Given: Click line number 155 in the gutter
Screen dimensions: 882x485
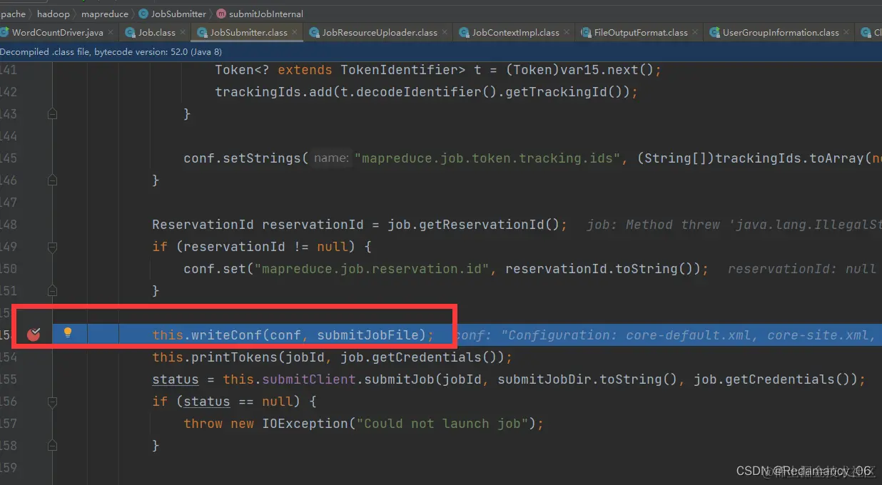Looking at the screenshot, I should (x=9, y=379).
